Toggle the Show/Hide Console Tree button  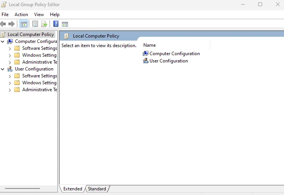[23, 24]
